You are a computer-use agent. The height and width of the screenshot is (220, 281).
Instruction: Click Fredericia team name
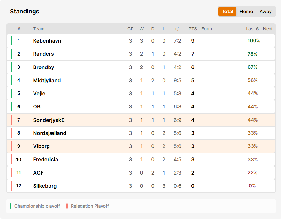click(x=46, y=159)
